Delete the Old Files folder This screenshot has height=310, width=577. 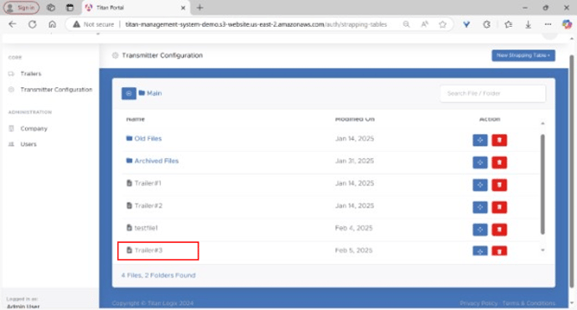[x=499, y=140]
